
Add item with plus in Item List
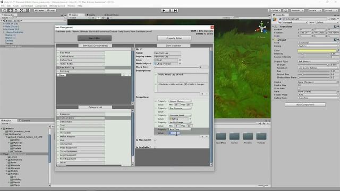tap(124, 75)
